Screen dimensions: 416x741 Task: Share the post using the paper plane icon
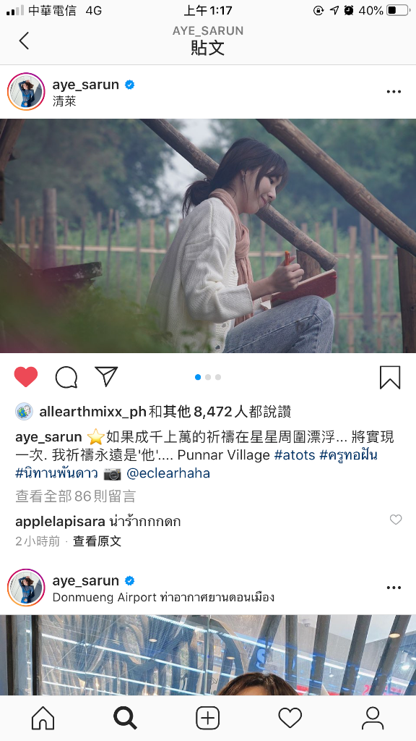point(106,376)
